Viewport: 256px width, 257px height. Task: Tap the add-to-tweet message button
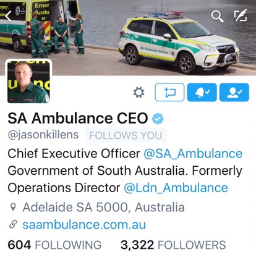coord(169,92)
